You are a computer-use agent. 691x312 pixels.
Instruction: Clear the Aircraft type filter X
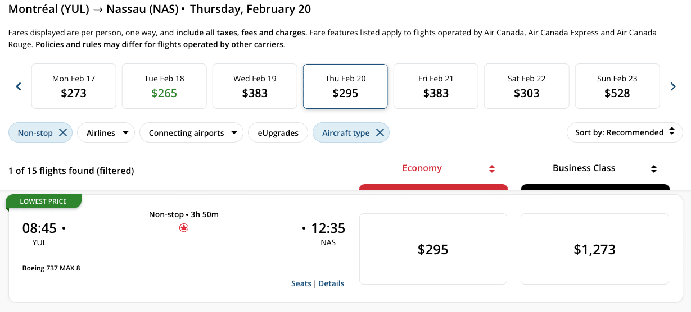click(380, 133)
